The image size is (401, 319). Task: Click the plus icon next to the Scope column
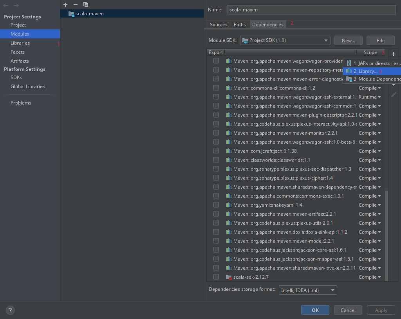point(394,54)
